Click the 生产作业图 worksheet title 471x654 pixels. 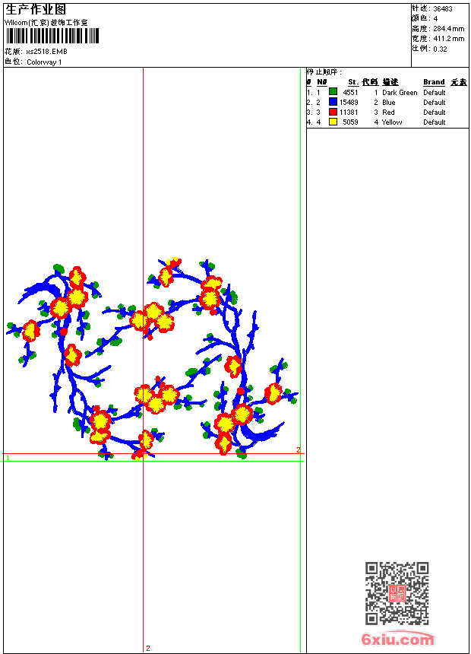[x=36, y=10]
